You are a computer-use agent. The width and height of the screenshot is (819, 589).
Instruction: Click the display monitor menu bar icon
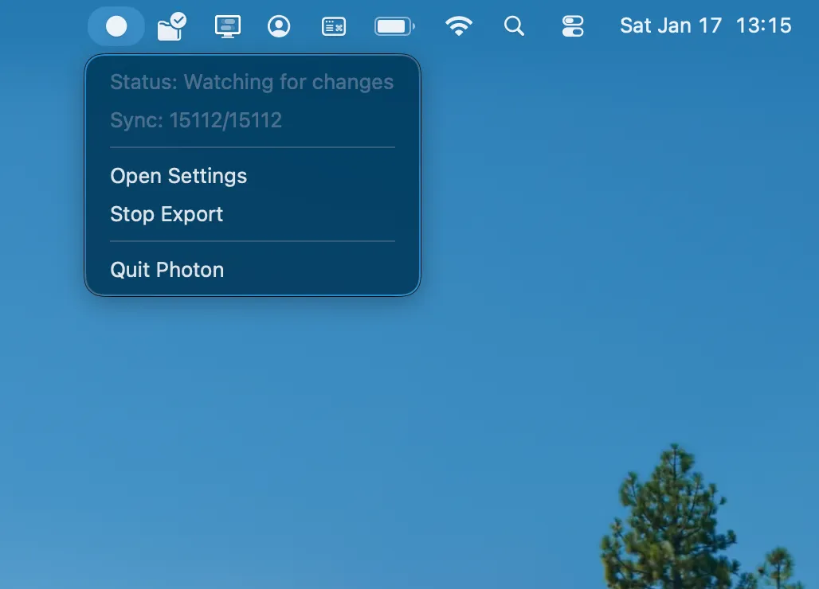tap(228, 26)
